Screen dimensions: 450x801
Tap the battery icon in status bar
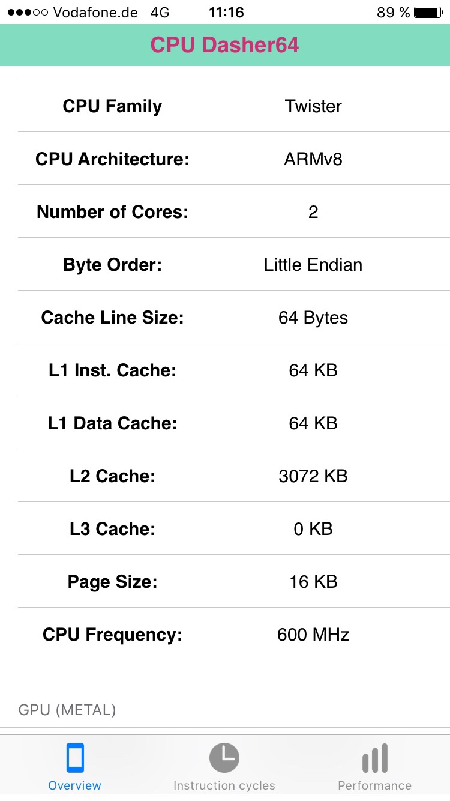click(428, 13)
